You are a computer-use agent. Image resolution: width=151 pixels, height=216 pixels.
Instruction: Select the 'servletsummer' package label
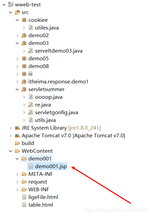click(46, 89)
